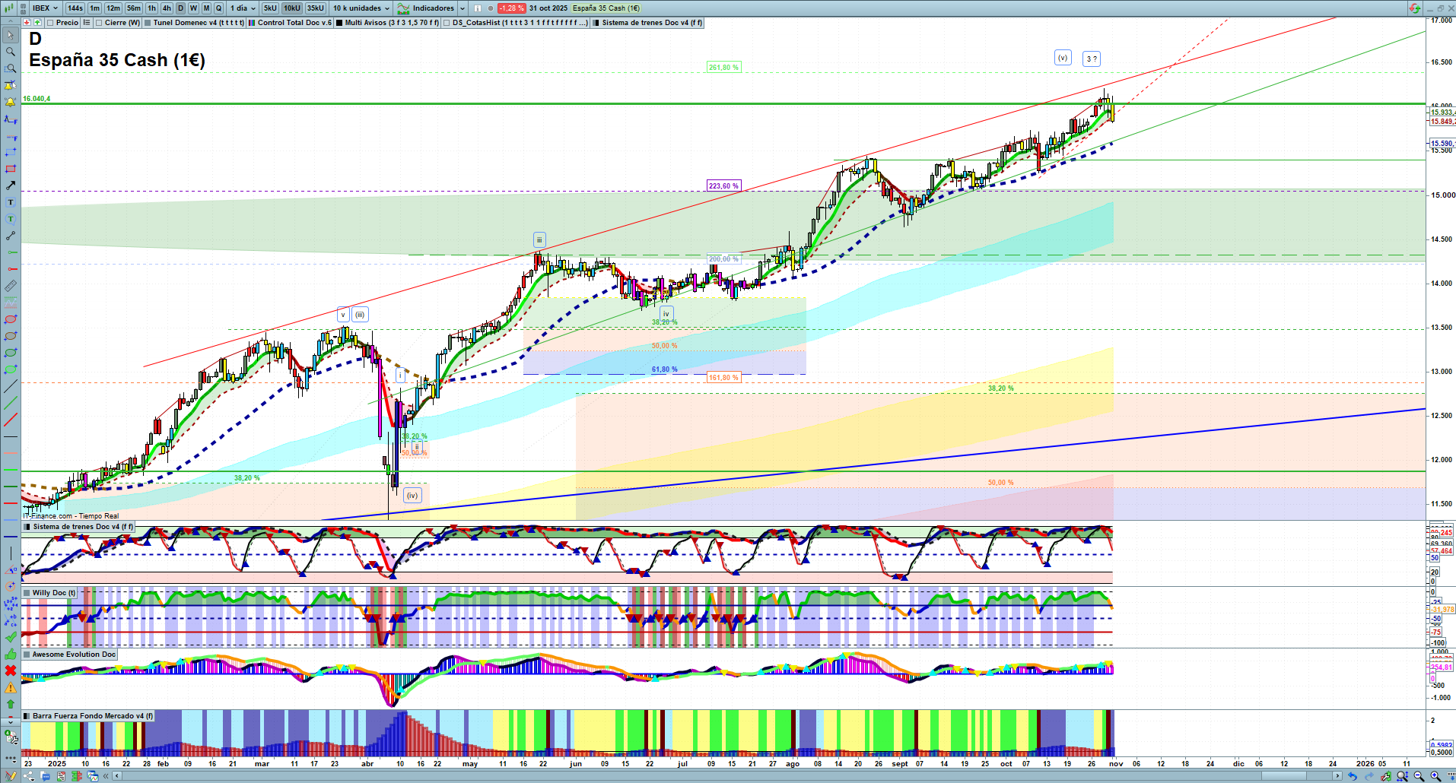Image resolution: width=1456 pixels, height=783 pixels.
Task: Choose the segment line tool
Action: [x=11, y=236]
